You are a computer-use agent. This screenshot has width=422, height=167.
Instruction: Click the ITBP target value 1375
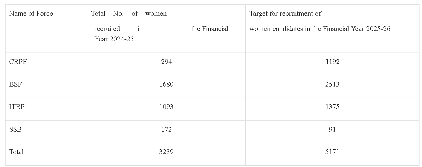332,107
